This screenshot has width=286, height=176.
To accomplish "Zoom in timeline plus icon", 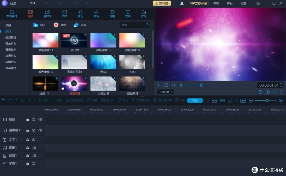I will pos(281,101).
